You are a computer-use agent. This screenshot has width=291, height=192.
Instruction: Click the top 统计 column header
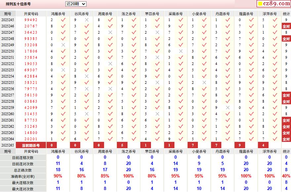tap(286, 14)
